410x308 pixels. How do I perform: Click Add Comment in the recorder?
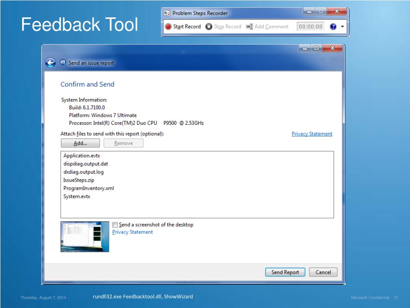[267, 27]
